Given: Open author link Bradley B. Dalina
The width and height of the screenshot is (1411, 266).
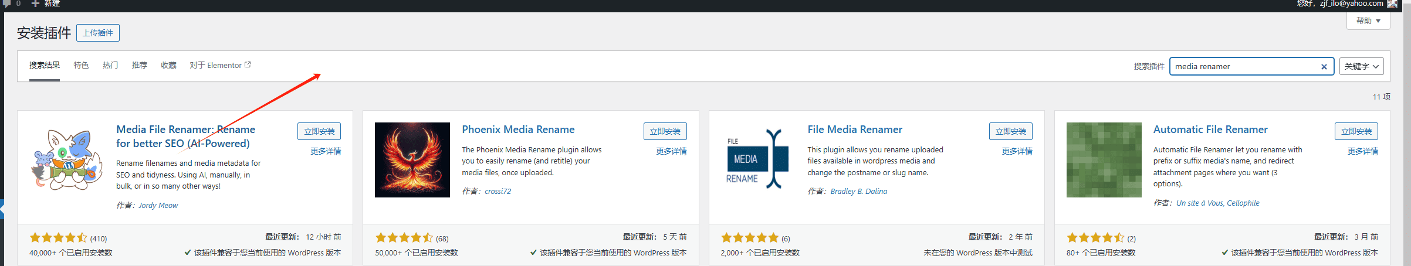Looking at the screenshot, I should tap(859, 191).
